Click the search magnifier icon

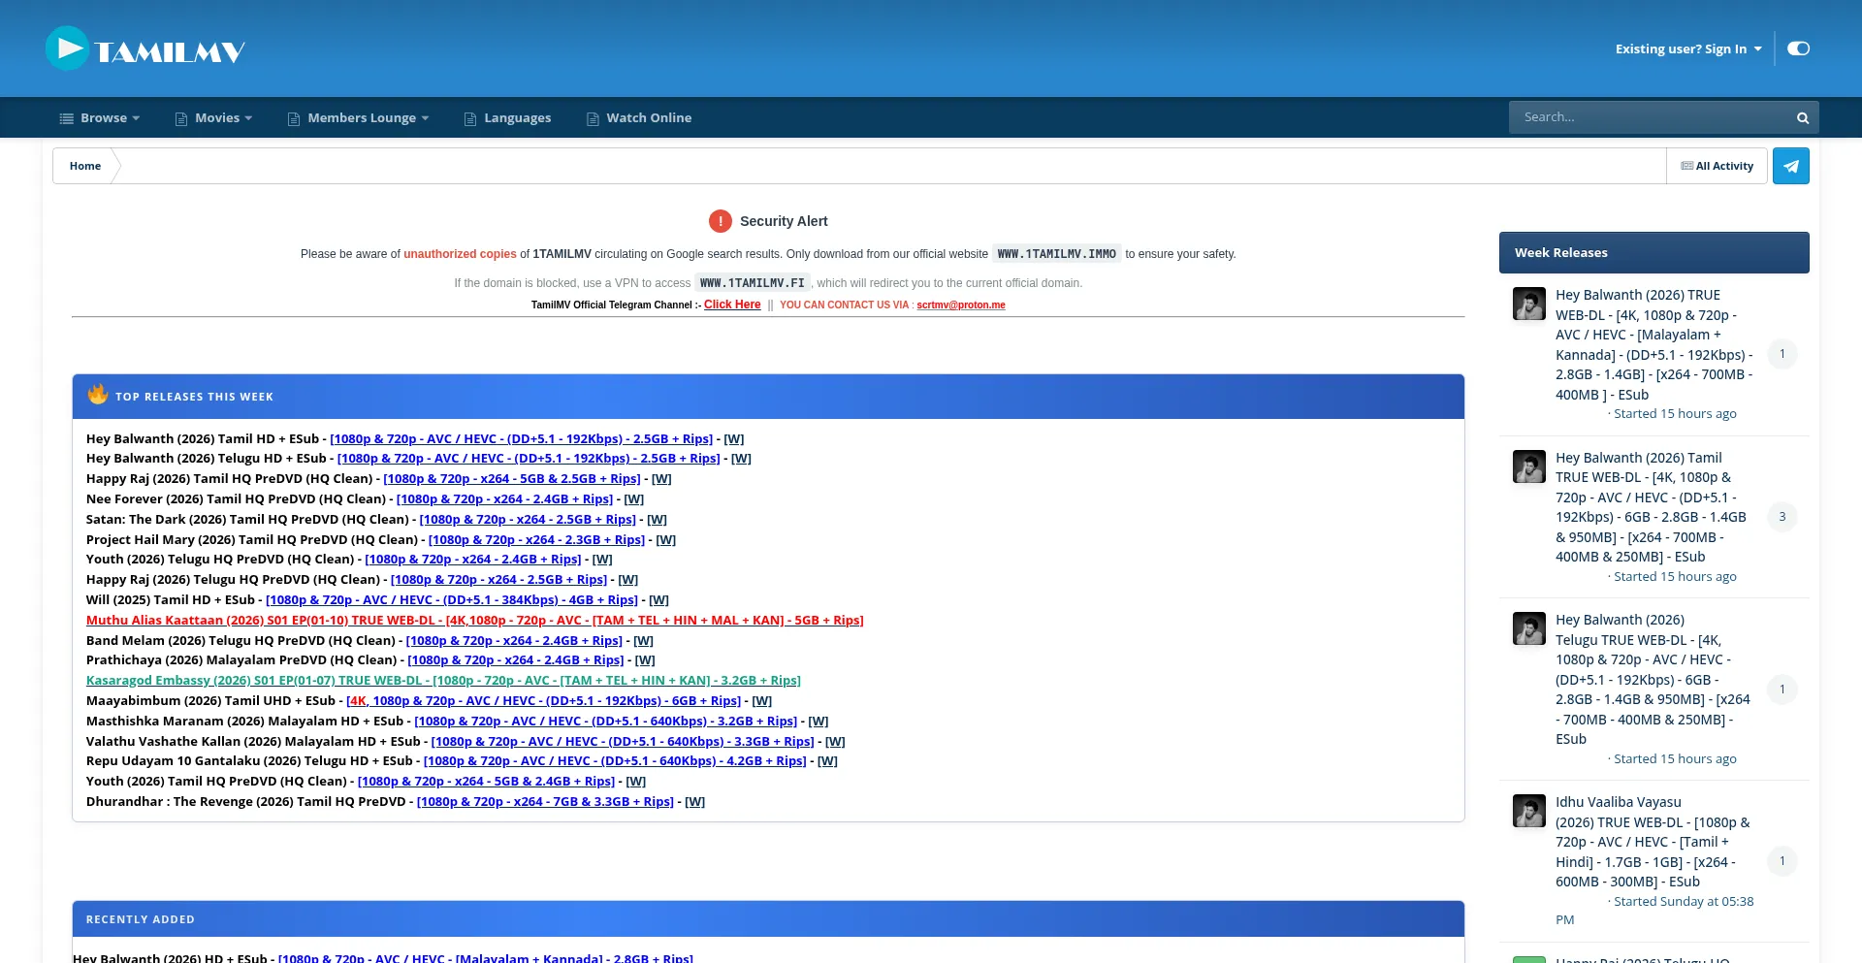pyautogui.click(x=1803, y=118)
